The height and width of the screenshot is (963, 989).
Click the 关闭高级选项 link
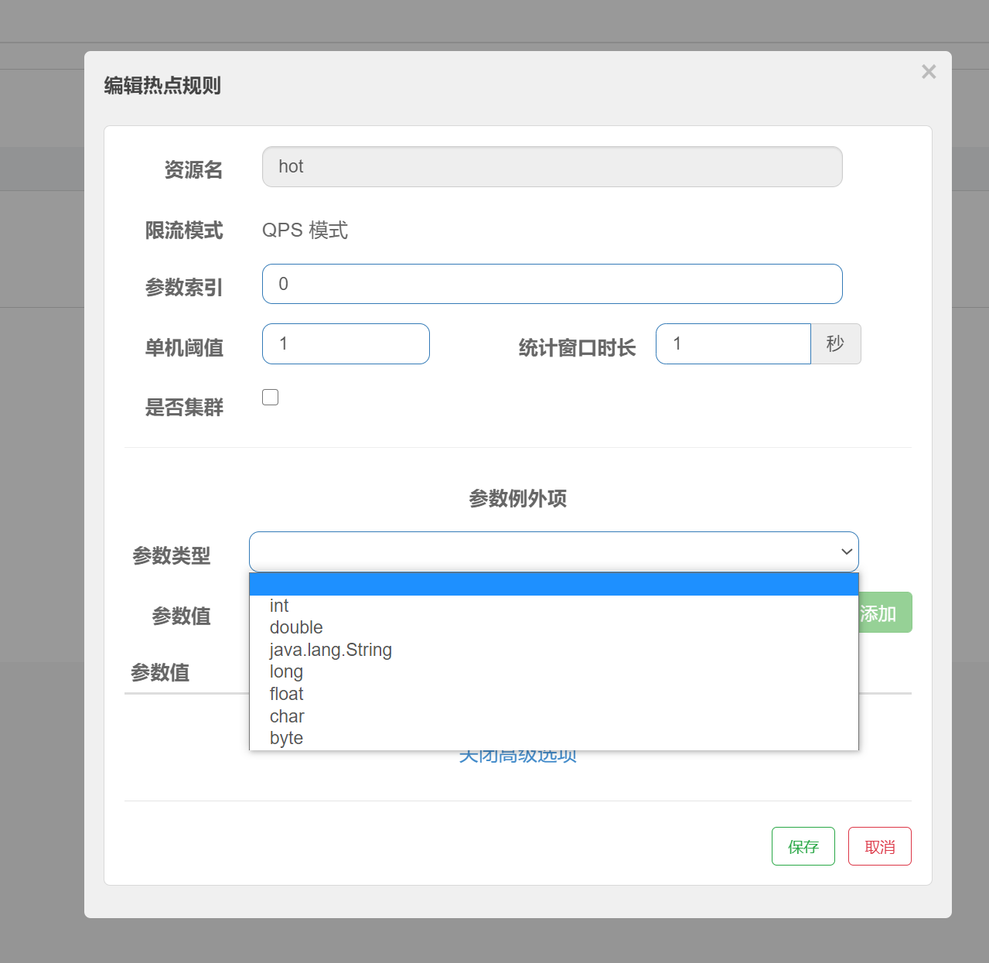click(x=517, y=757)
